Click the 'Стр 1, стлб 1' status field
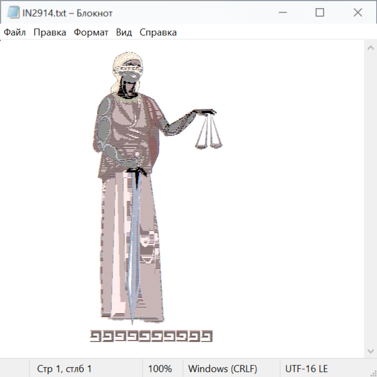 coord(65,369)
